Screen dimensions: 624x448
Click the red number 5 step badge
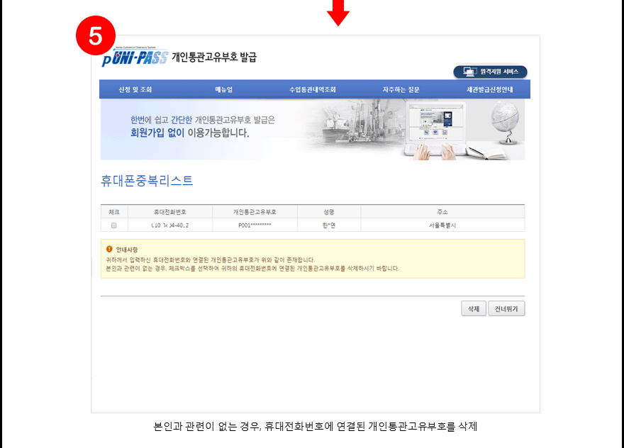click(95, 35)
